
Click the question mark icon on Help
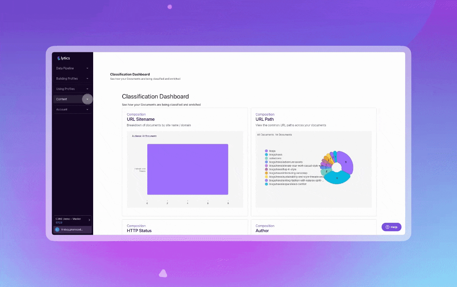pyautogui.click(x=387, y=227)
